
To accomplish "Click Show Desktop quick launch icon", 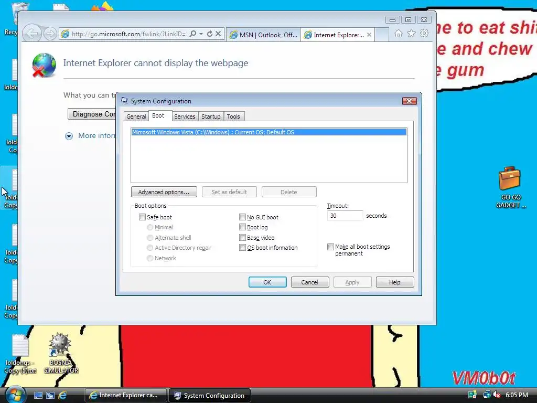I will click(38, 396).
